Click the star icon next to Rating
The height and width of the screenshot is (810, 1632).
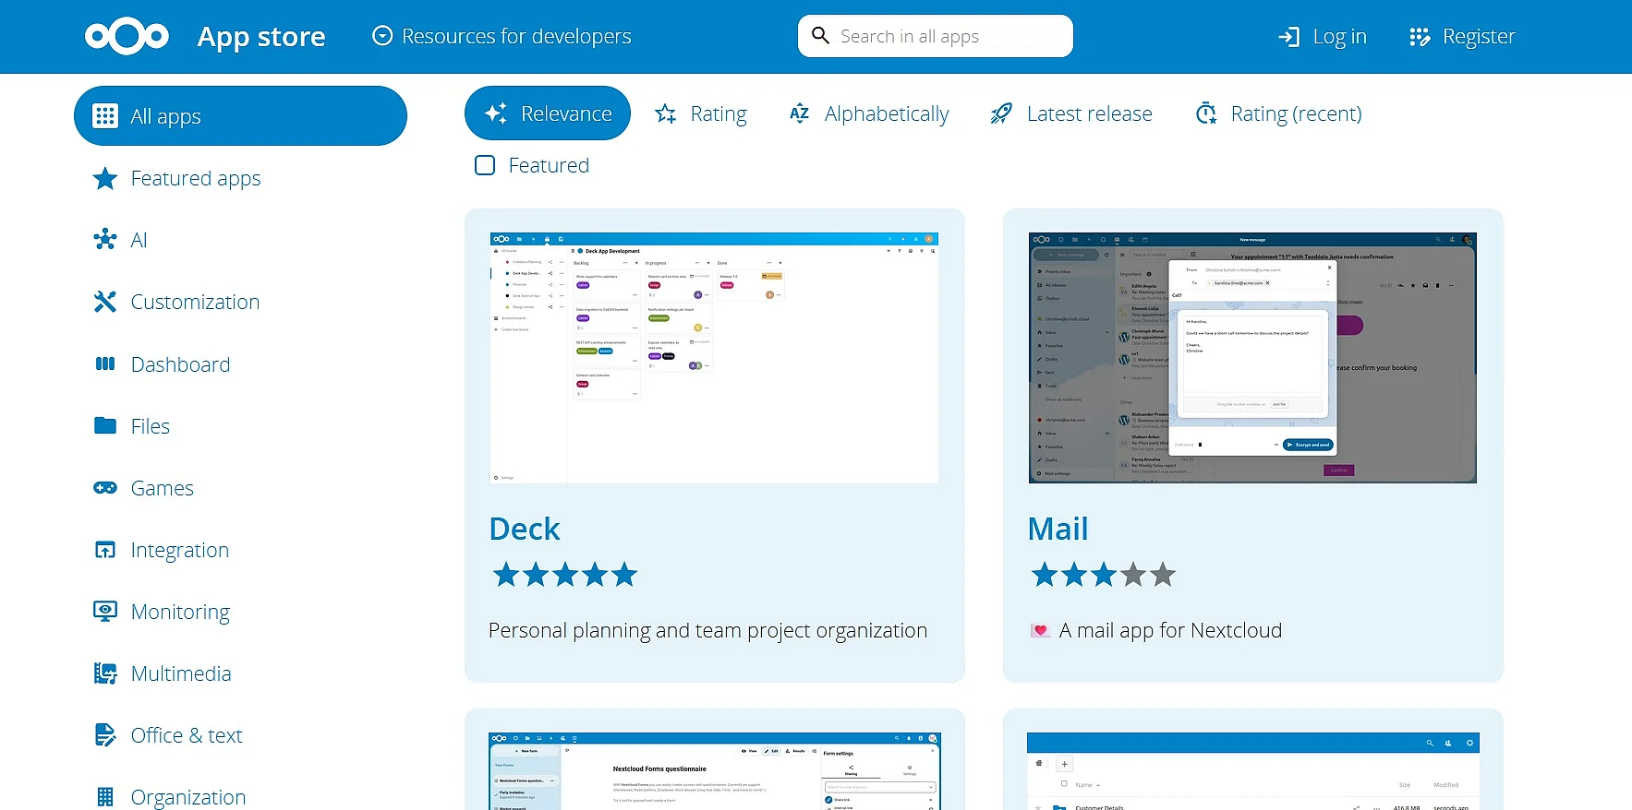(665, 113)
